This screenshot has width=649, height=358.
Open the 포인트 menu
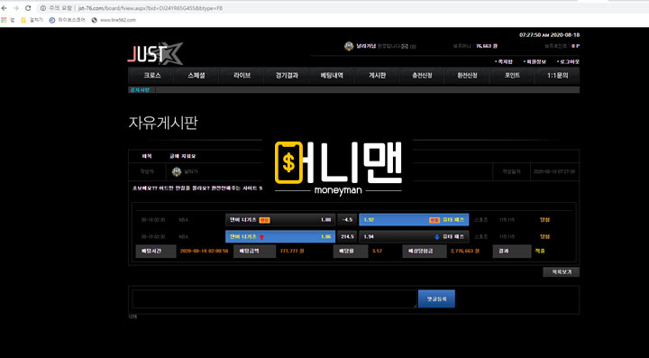[x=512, y=76]
